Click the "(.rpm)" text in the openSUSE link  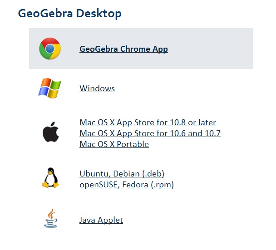coord(163,185)
